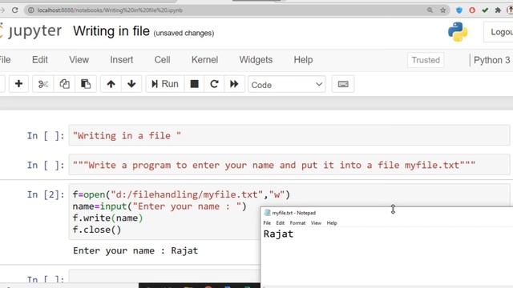Rename the notebook title Writing in file
This screenshot has height=288, width=513.
111,31
